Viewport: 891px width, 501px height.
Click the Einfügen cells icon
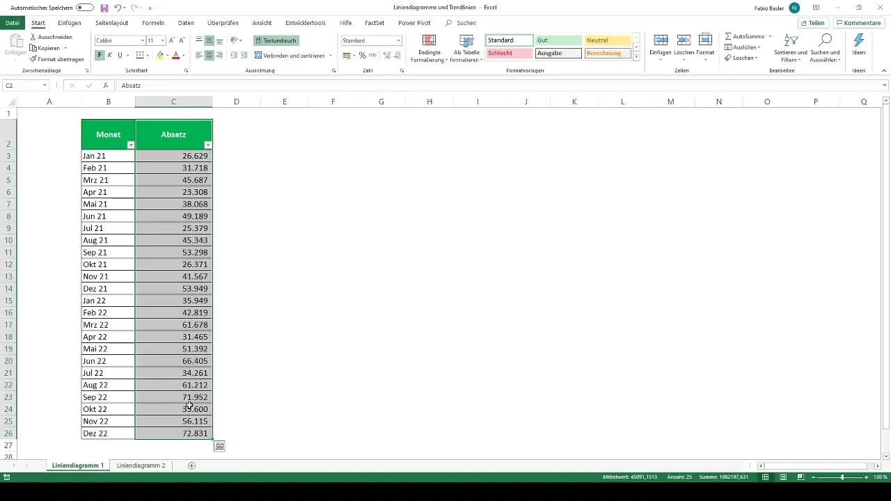[x=661, y=40]
